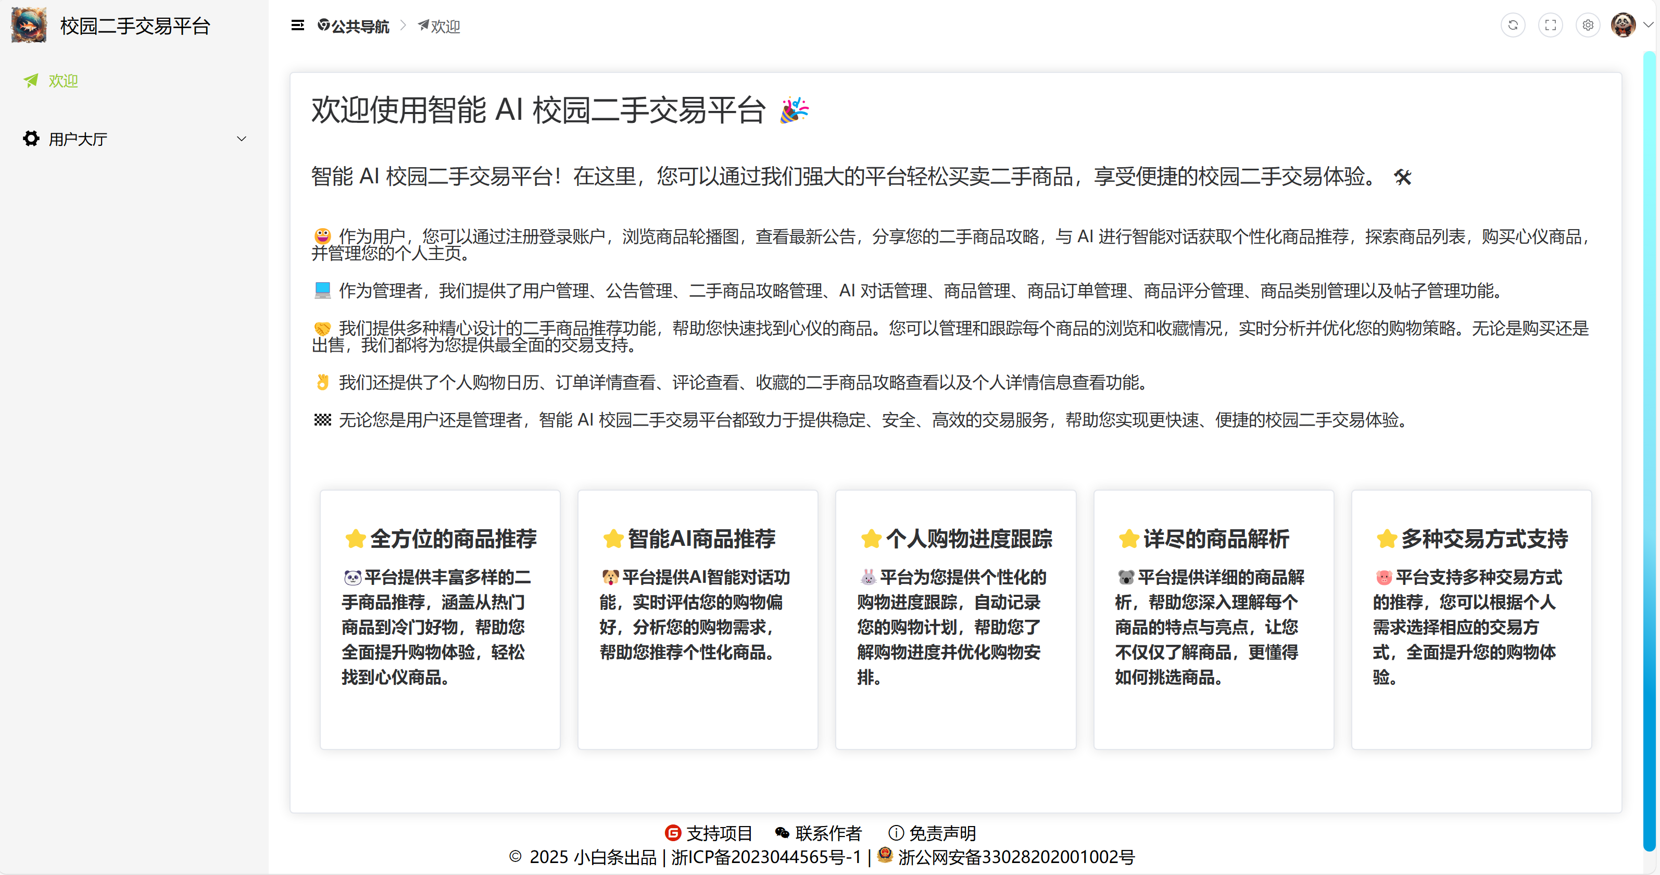The height and width of the screenshot is (875, 1660).
Task: Click the 公共导航 breadcrumb
Action: click(x=360, y=27)
